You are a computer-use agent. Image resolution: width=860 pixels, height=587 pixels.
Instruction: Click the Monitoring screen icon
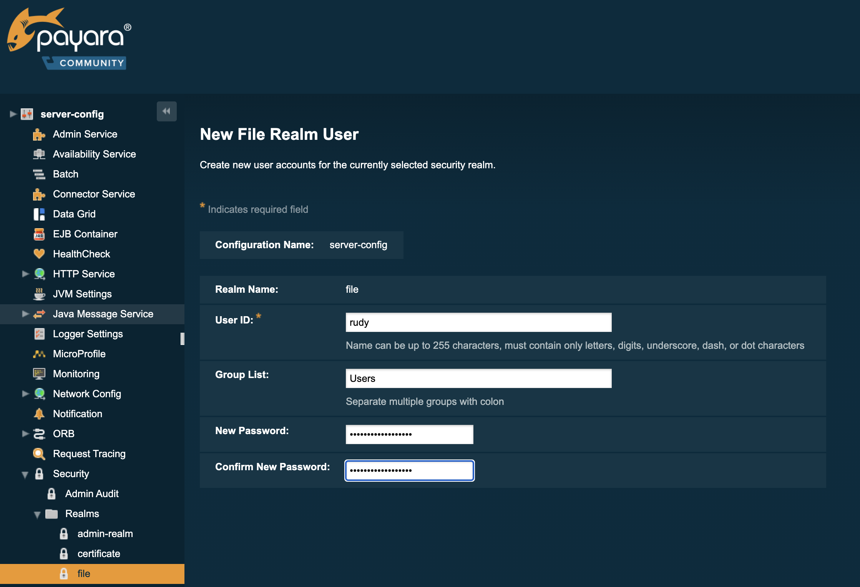pyautogui.click(x=39, y=374)
